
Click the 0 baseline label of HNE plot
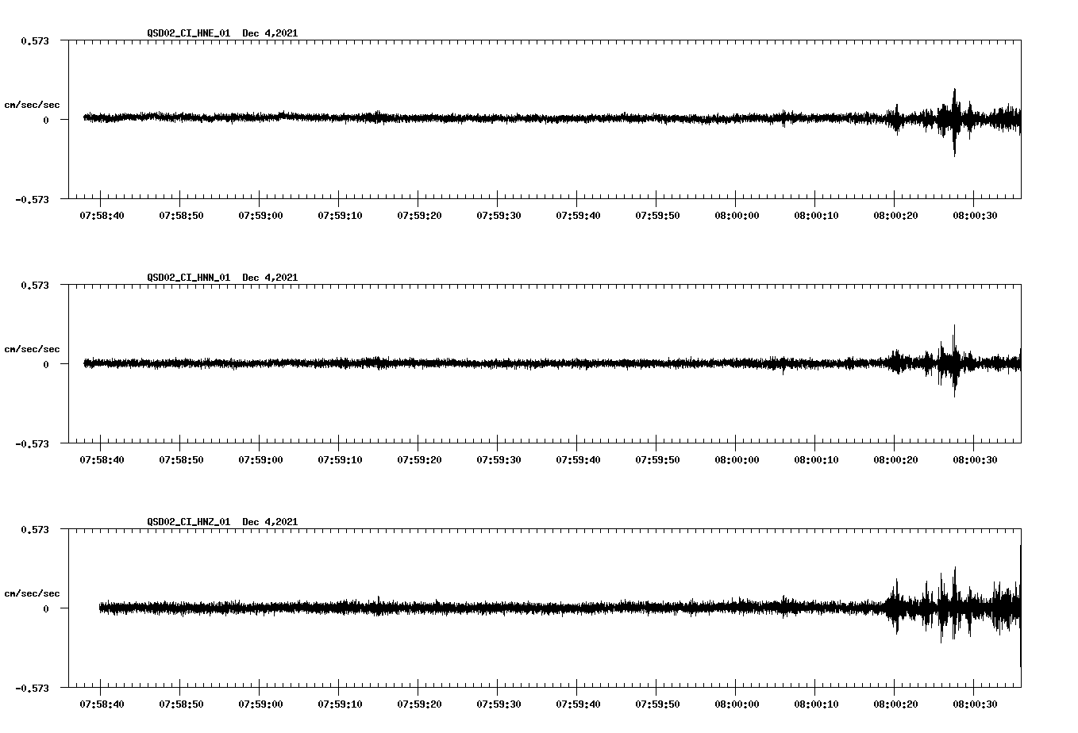(46, 120)
